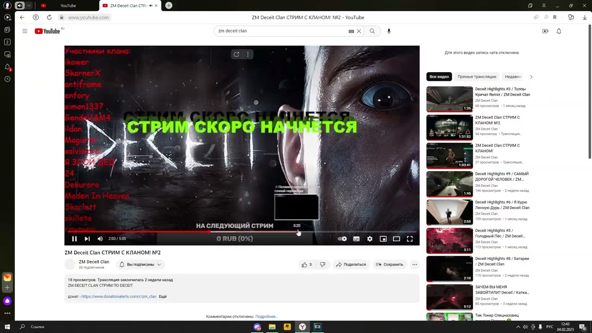Switch to miniplayer mode
Image resolution: width=592 pixels, height=333 pixels.
pyautogui.click(x=383, y=239)
